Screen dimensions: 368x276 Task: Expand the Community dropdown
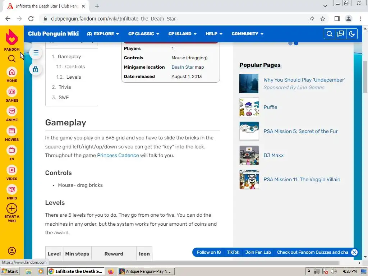click(x=247, y=34)
